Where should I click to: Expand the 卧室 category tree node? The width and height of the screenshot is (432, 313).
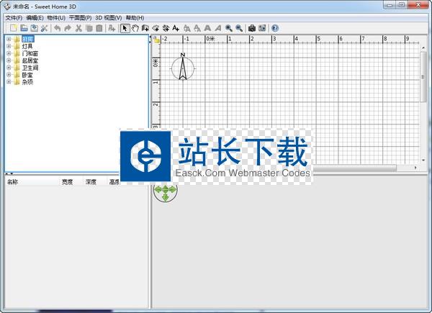(9, 75)
